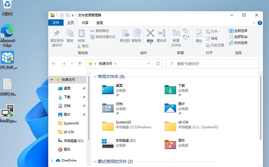Select 桌面 in navigation pane
Image resolution: width=269 pixels, height=167 pixels.
pyautogui.click(x=67, y=88)
